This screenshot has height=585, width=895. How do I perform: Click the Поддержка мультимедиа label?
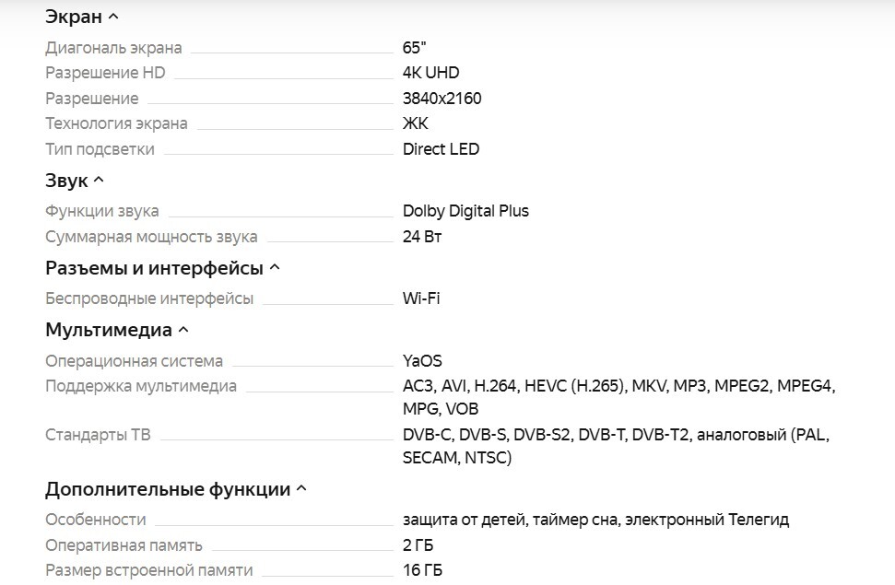click(x=141, y=386)
